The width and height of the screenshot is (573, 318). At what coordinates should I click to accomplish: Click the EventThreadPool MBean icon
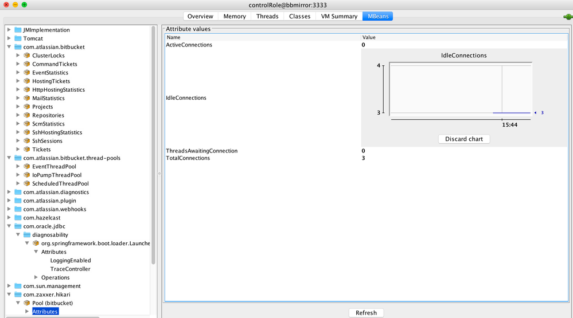coord(27,166)
